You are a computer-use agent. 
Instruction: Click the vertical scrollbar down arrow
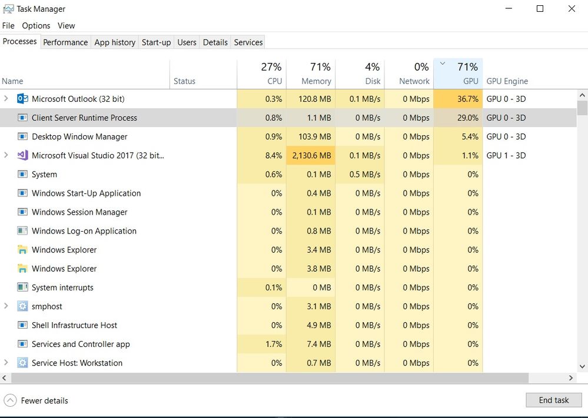click(582, 367)
